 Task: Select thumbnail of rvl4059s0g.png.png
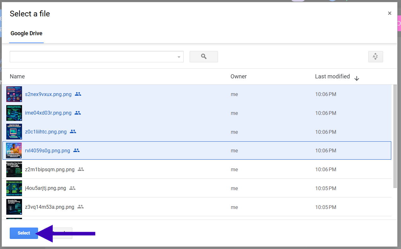pos(14,150)
